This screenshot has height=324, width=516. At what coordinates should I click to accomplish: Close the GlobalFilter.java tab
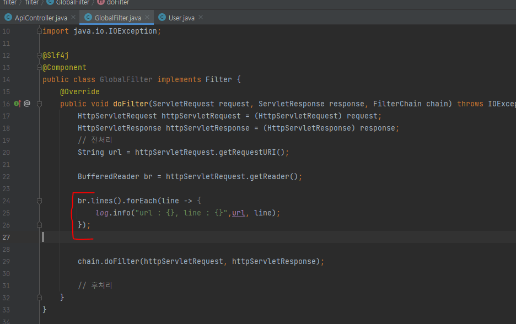[x=147, y=17]
